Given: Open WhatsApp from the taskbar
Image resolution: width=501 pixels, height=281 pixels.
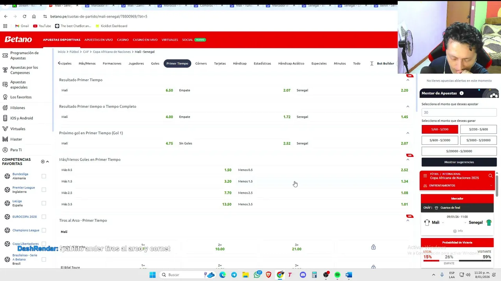Looking at the screenshot, I should [257, 275].
